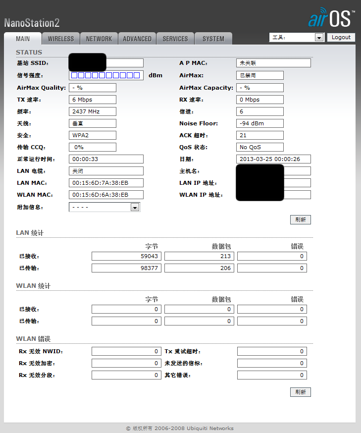Image resolution: width=361 pixels, height=433 pixels.
Task: Click the 传输 CCQ field 0%
Action: (x=93, y=147)
